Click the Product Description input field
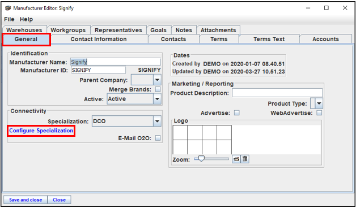Image resolution: width=356 pixels, height=208 pixels. coord(277,93)
